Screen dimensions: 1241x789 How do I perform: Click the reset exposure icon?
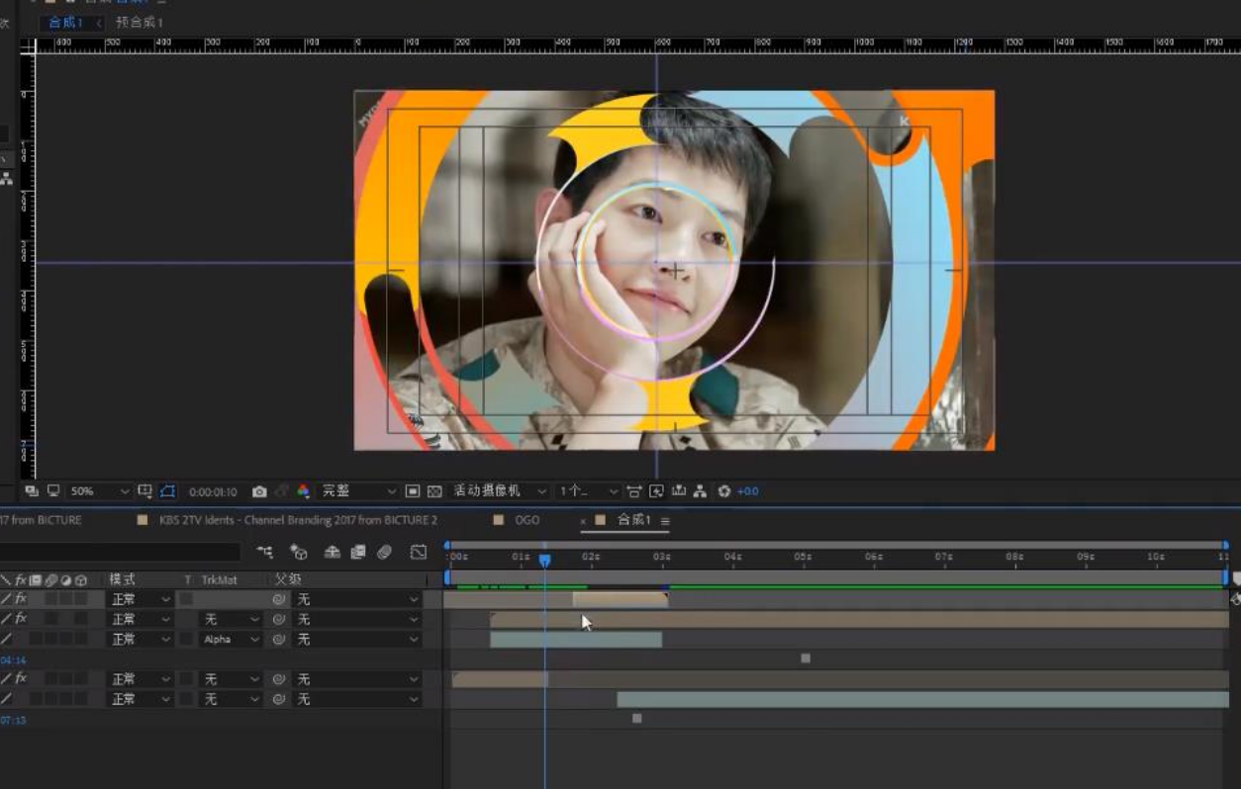click(723, 491)
